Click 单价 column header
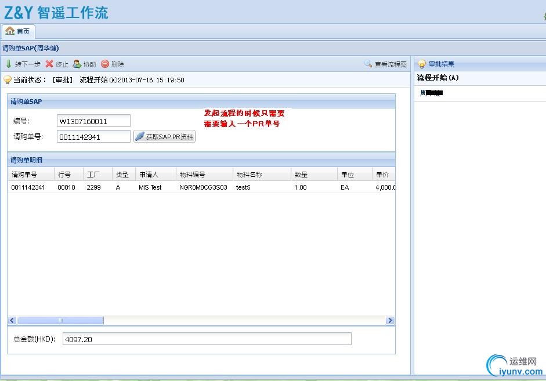The height and width of the screenshot is (381, 546). pos(384,175)
